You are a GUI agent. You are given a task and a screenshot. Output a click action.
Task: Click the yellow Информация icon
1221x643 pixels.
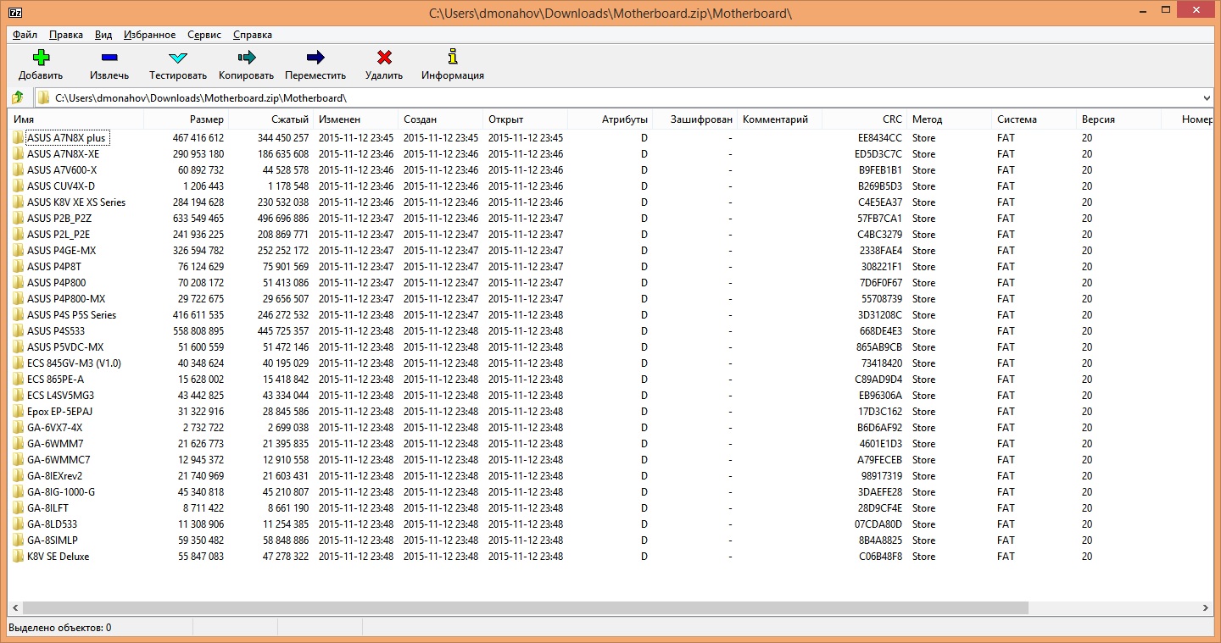coord(453,58)
